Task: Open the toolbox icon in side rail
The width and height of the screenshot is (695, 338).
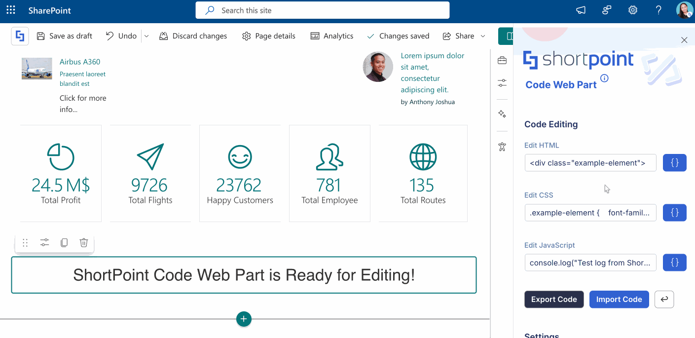Action: point(502,60)
